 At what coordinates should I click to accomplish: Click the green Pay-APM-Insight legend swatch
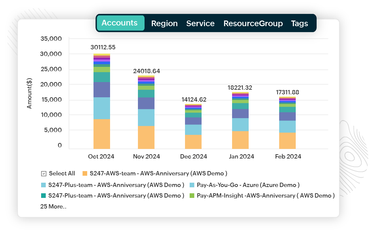192,196
